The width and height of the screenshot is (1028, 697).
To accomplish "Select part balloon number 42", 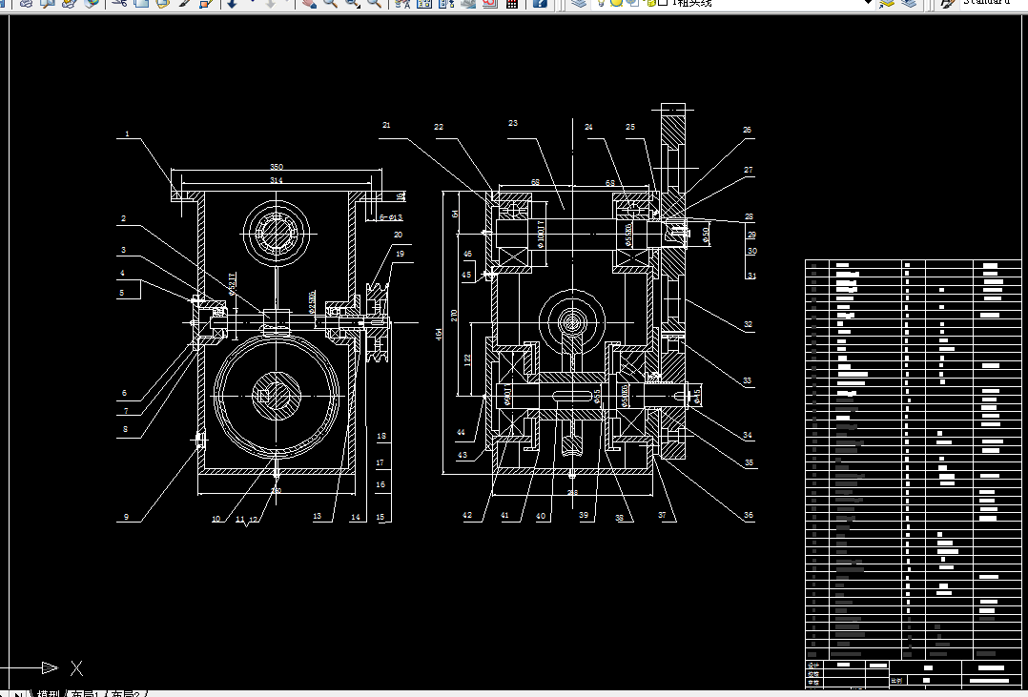I will [467, 516].
